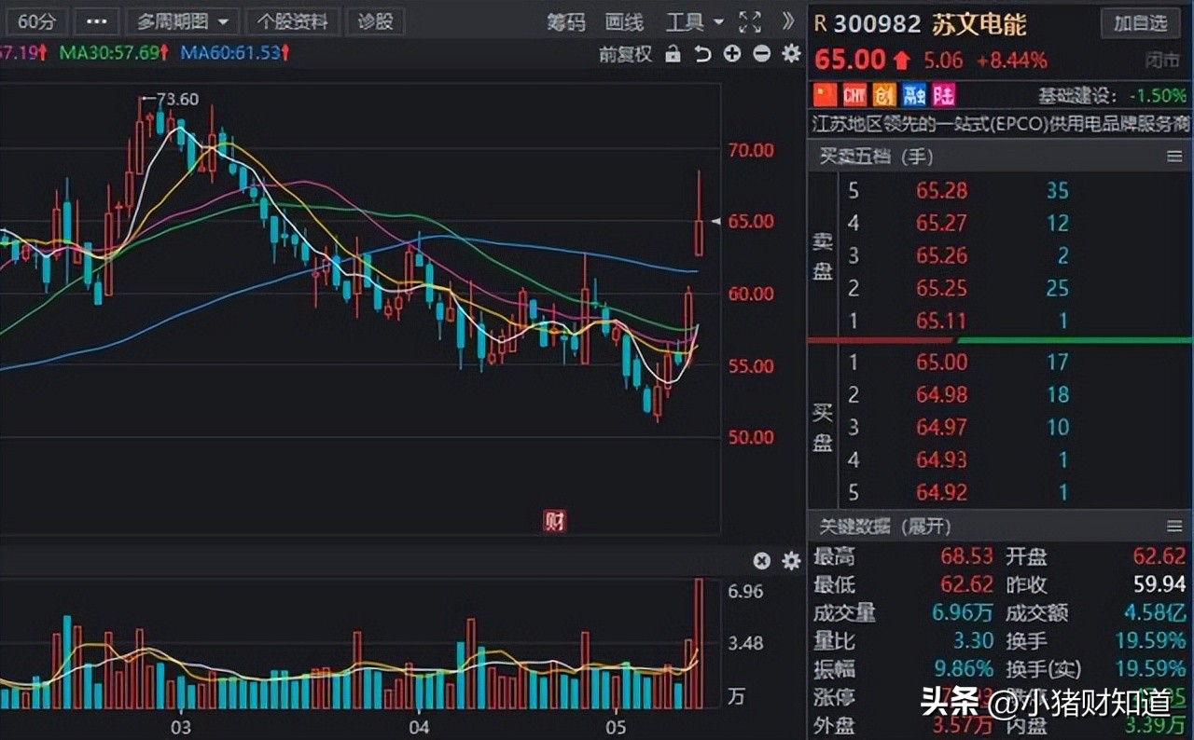Open chart settings via gear icon
Viewport: 1194px width, 740px height.
point(790,54)
